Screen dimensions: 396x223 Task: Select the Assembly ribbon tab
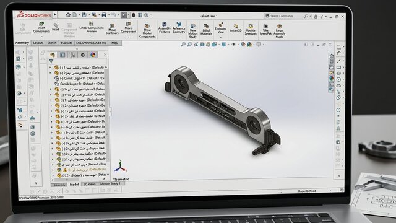coord(22,43)
